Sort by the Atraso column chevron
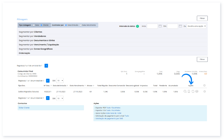224x140 pixels. point(93,85)
